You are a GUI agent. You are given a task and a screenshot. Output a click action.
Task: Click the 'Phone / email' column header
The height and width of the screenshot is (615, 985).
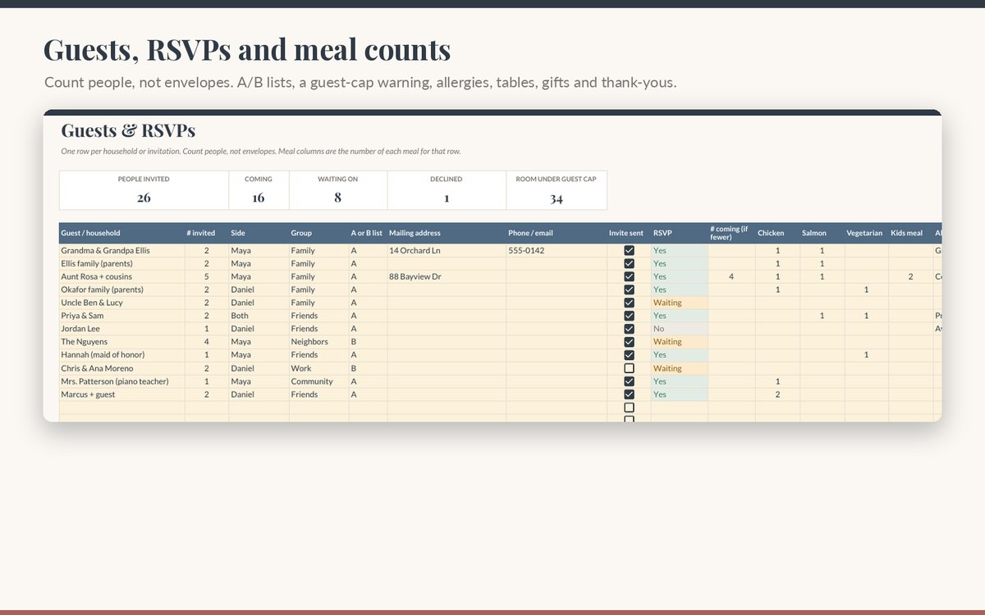tap(557, 233)
